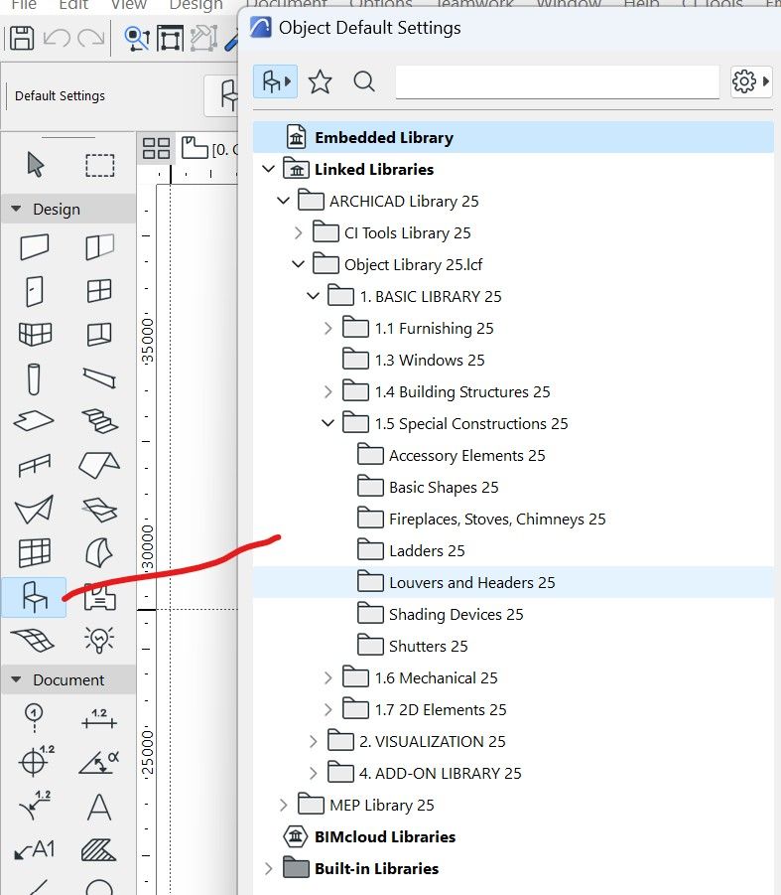Expand 1.1 Furnishing 25 folder
781x895 pixels.
point(327,328)
